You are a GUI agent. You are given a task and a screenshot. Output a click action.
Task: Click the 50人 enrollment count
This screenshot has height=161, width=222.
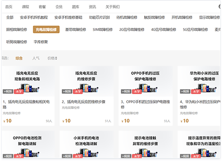[49, 121]
